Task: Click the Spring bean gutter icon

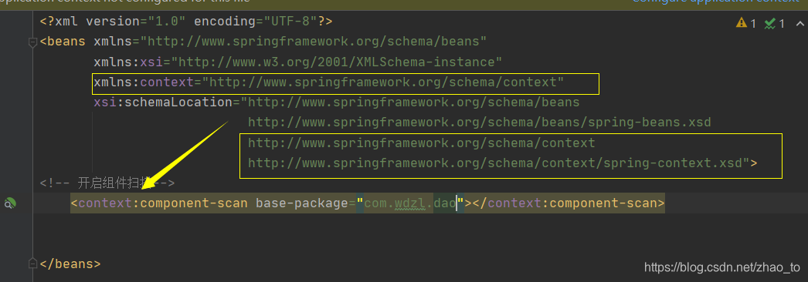Action: (x=10, y=203)
